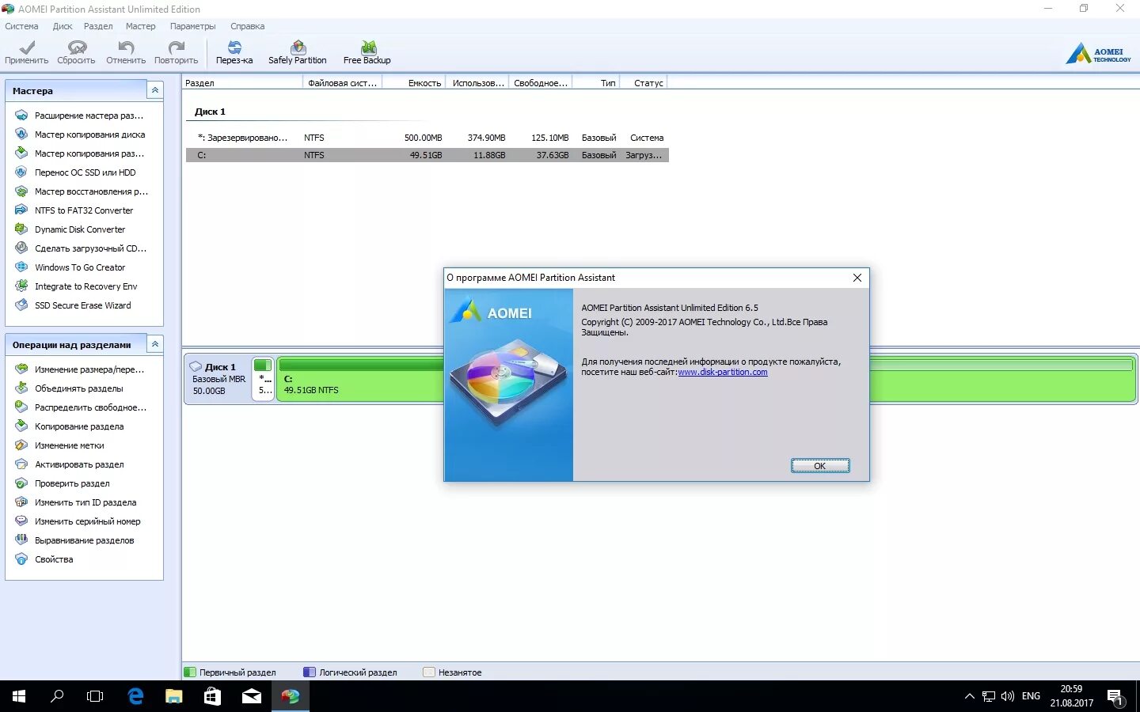The height and width of the screenshot is (712, 1140).
Task: Click the Незанятое legend swatch
Action: [429, 672]
